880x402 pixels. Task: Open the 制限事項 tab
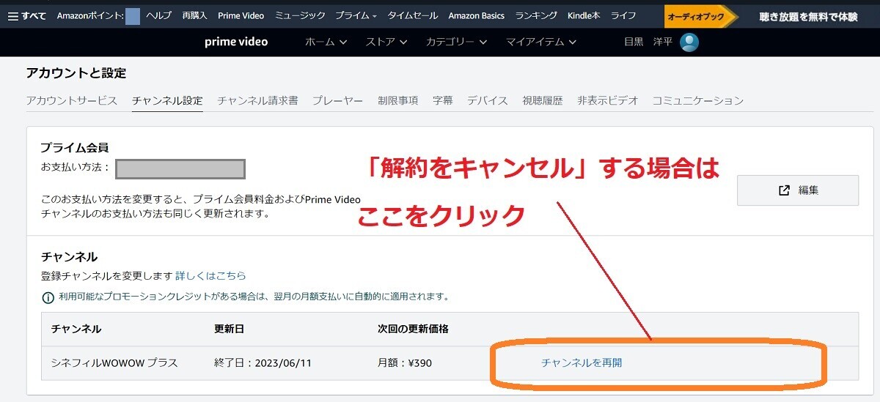point(397,101)
